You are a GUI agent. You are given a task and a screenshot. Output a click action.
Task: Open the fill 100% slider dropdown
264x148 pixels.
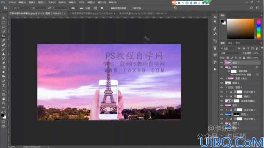pyautogui.click(x=261, y=58)
